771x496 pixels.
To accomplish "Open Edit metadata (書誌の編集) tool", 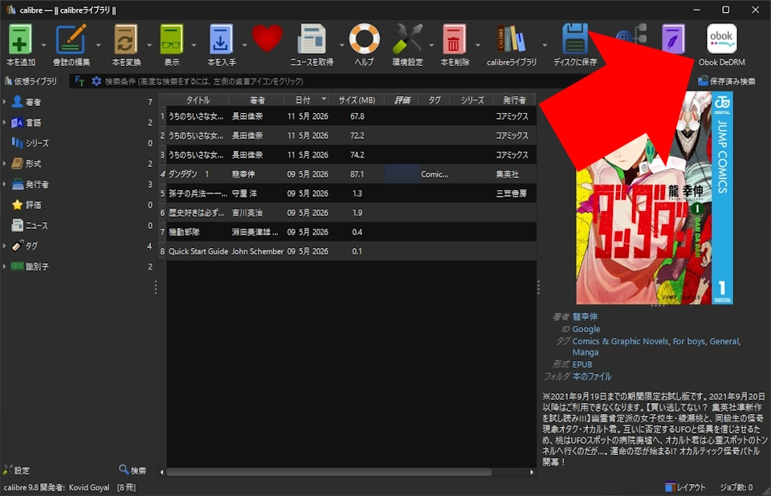I will pos(71,39).
